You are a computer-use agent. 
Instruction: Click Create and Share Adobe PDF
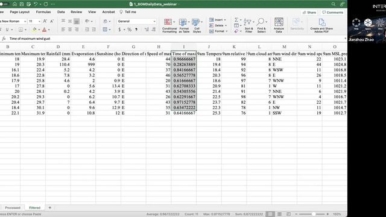pos(321,25)
